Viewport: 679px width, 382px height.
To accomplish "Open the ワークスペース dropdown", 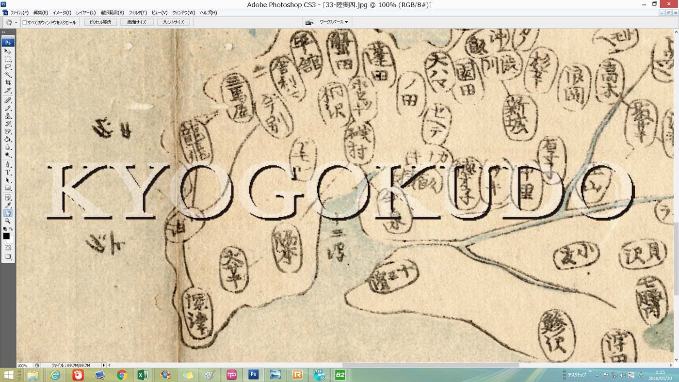I will click(334, 22).
